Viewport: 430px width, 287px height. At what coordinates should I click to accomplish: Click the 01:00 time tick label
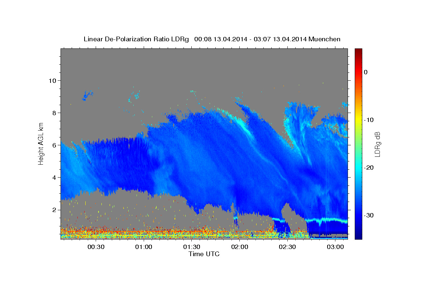[144, 247]
